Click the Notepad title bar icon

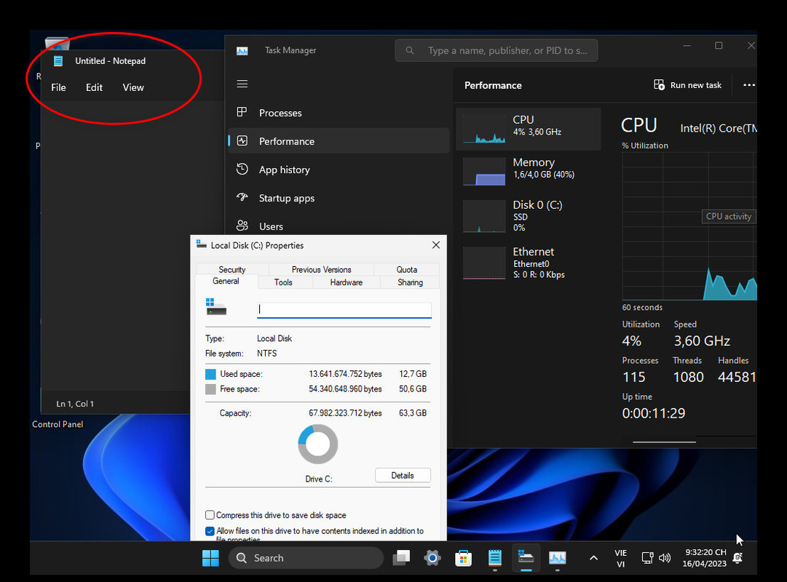[x=58, y=60]
